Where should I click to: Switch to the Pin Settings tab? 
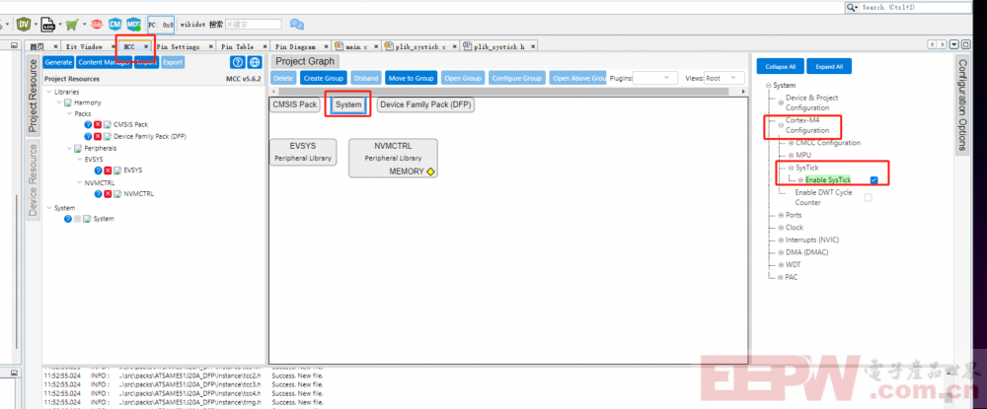[184, 46]
